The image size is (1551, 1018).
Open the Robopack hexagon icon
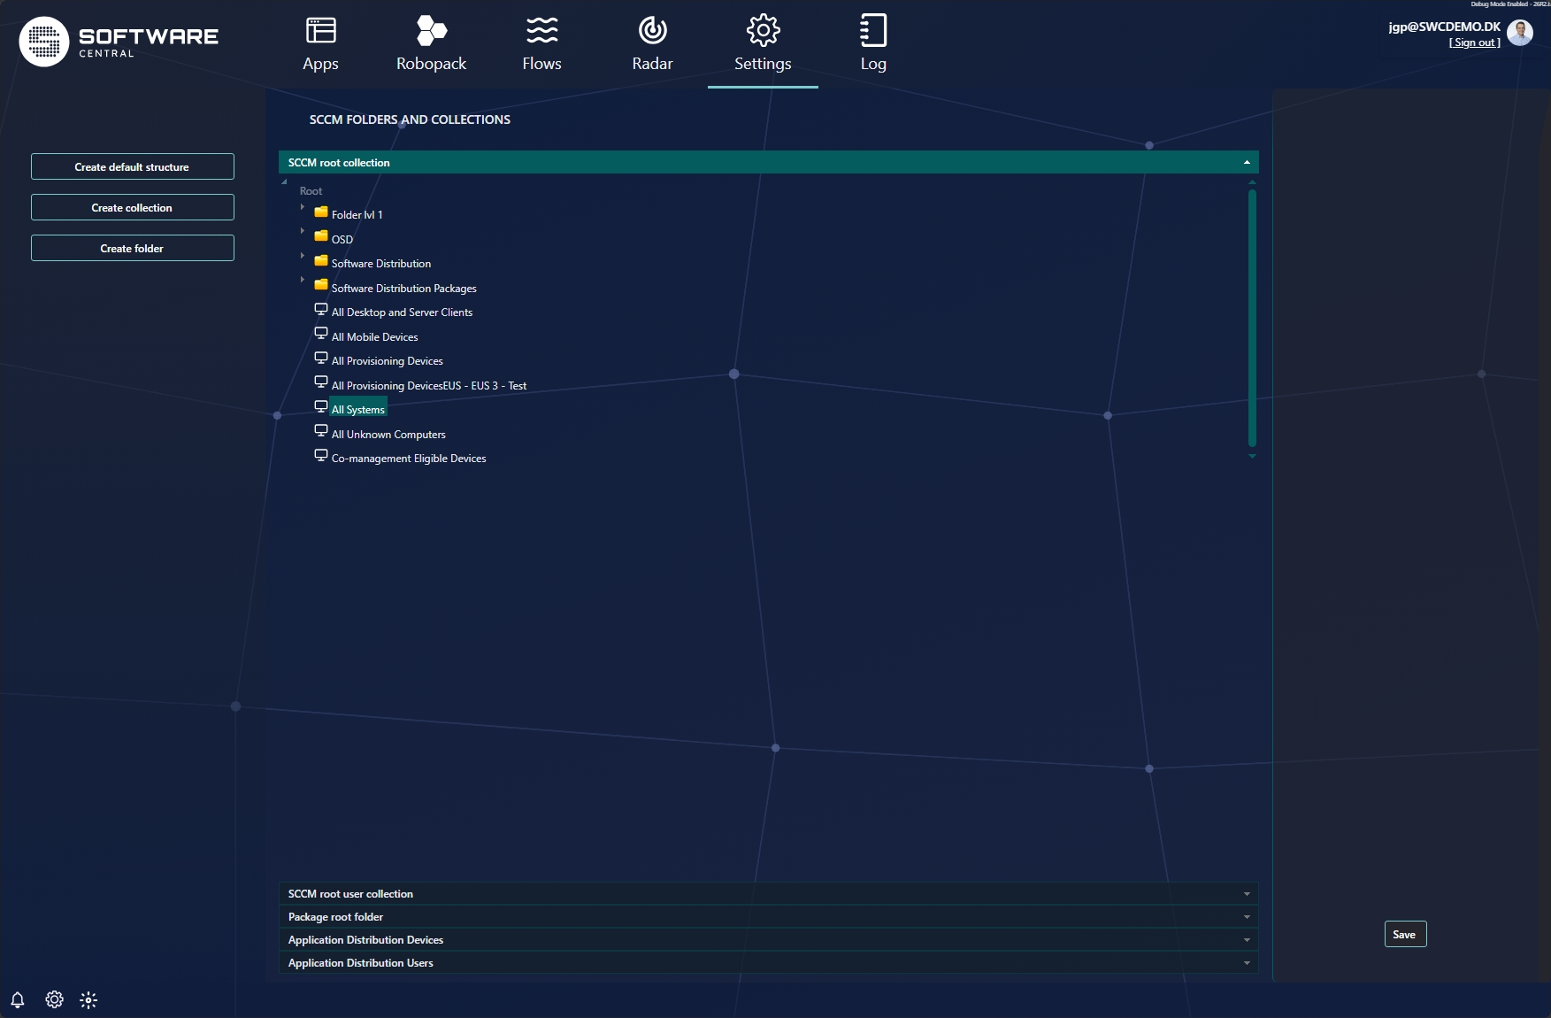point(431,30)
